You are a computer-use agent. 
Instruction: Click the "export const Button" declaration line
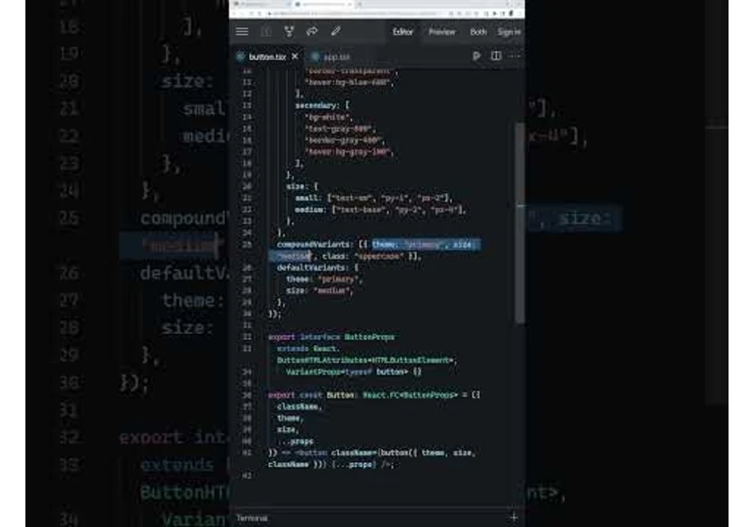point(374,395)
